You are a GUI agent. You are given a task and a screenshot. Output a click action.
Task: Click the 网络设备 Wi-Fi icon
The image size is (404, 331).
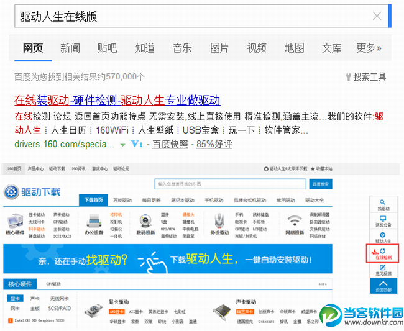pyautogui.click(x=295, y=221)
